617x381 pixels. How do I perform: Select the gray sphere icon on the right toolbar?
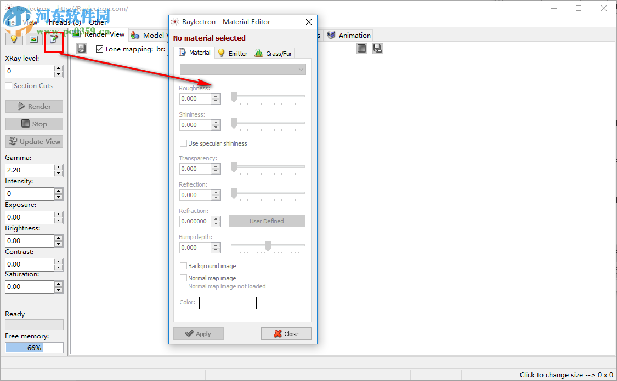tap(362, 48)
